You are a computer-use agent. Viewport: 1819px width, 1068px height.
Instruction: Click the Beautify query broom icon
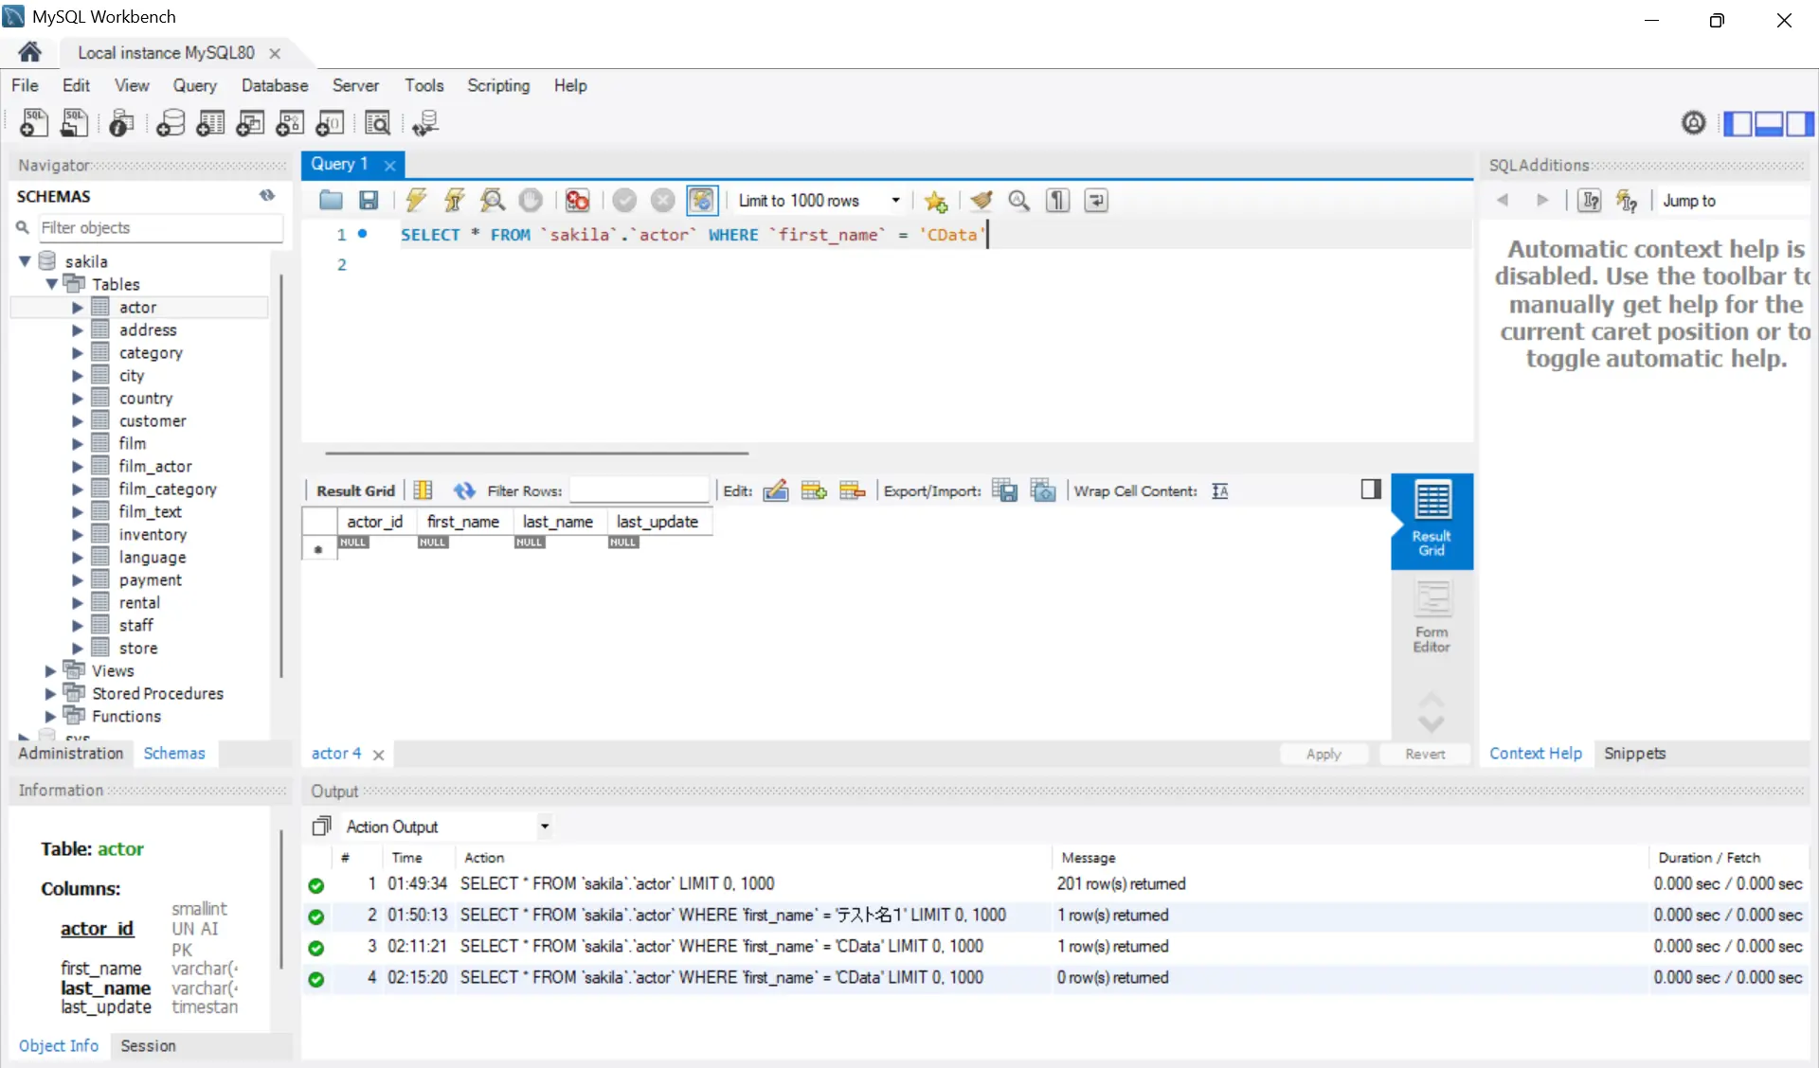click(x=982, y=200)
